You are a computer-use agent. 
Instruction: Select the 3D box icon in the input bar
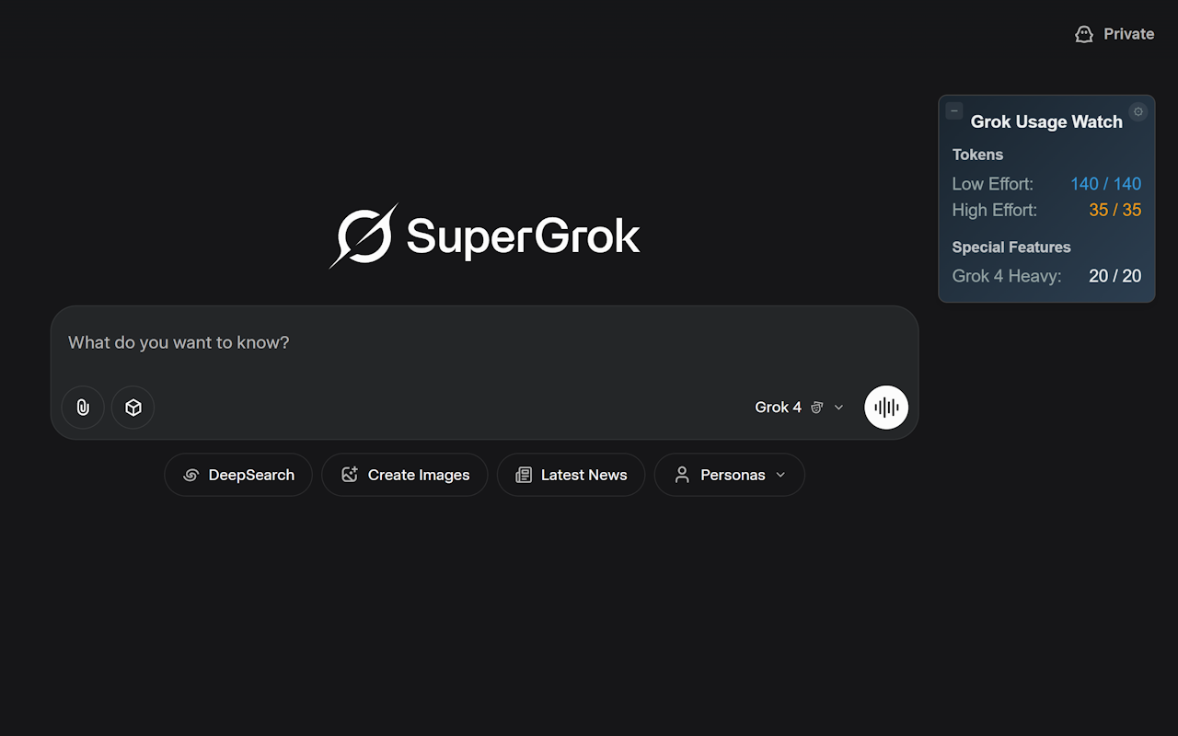[x=133, y=407]
